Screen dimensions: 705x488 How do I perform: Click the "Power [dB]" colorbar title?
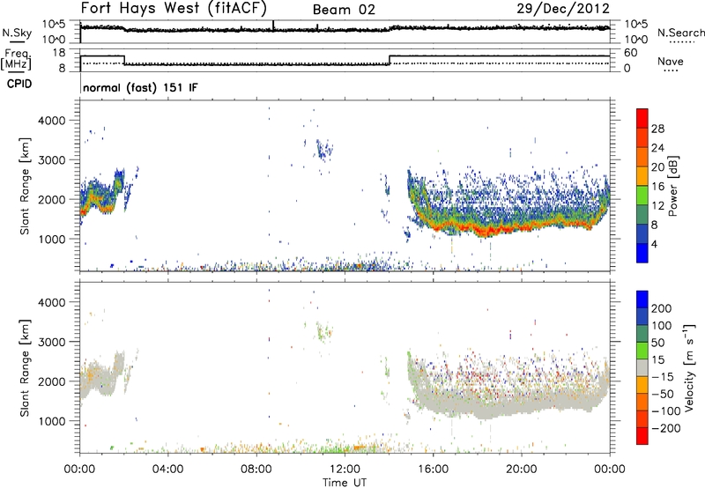[672, 186]
